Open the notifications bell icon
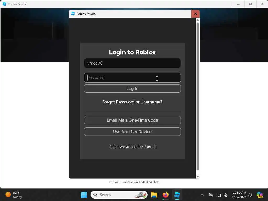Image resolution: width=268 pixels, height=201 pixels. 250,195
